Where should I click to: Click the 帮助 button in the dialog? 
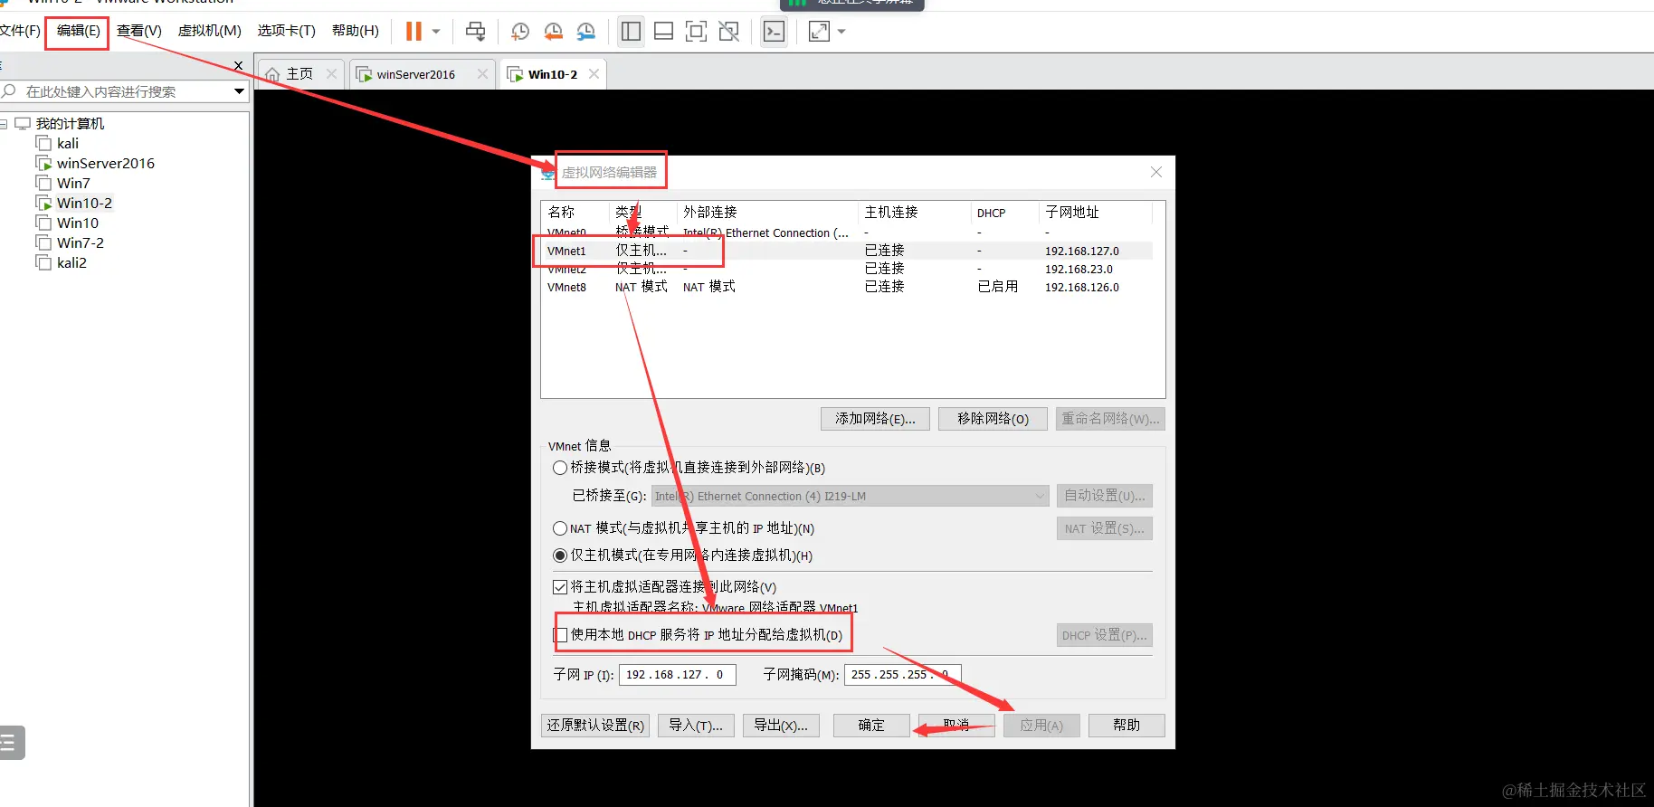[x=1126, y=725]
